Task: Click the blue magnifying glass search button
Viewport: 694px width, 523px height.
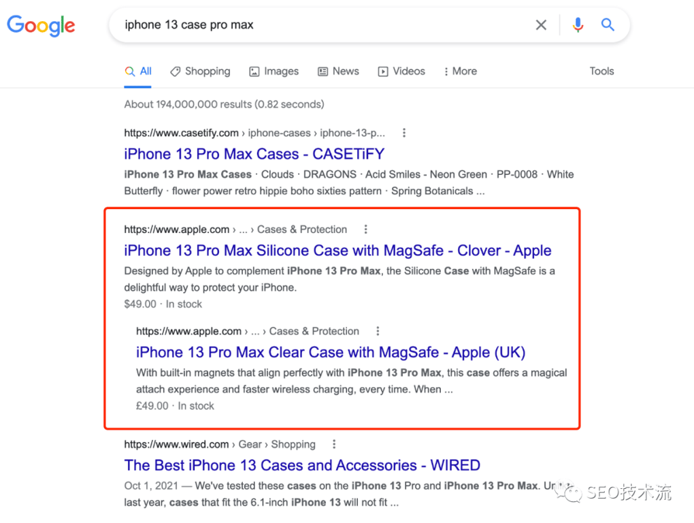Action: point(608,25)
